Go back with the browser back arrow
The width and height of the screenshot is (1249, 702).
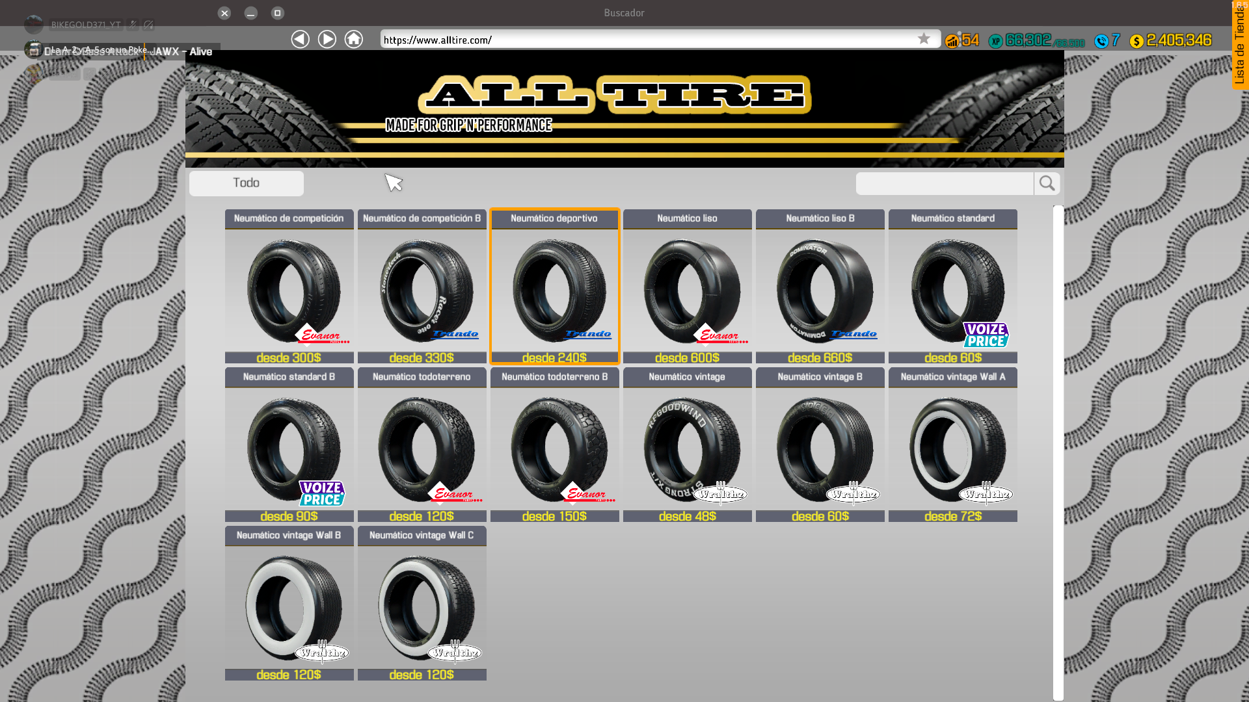pyautogui.click(x=300, y=39)
